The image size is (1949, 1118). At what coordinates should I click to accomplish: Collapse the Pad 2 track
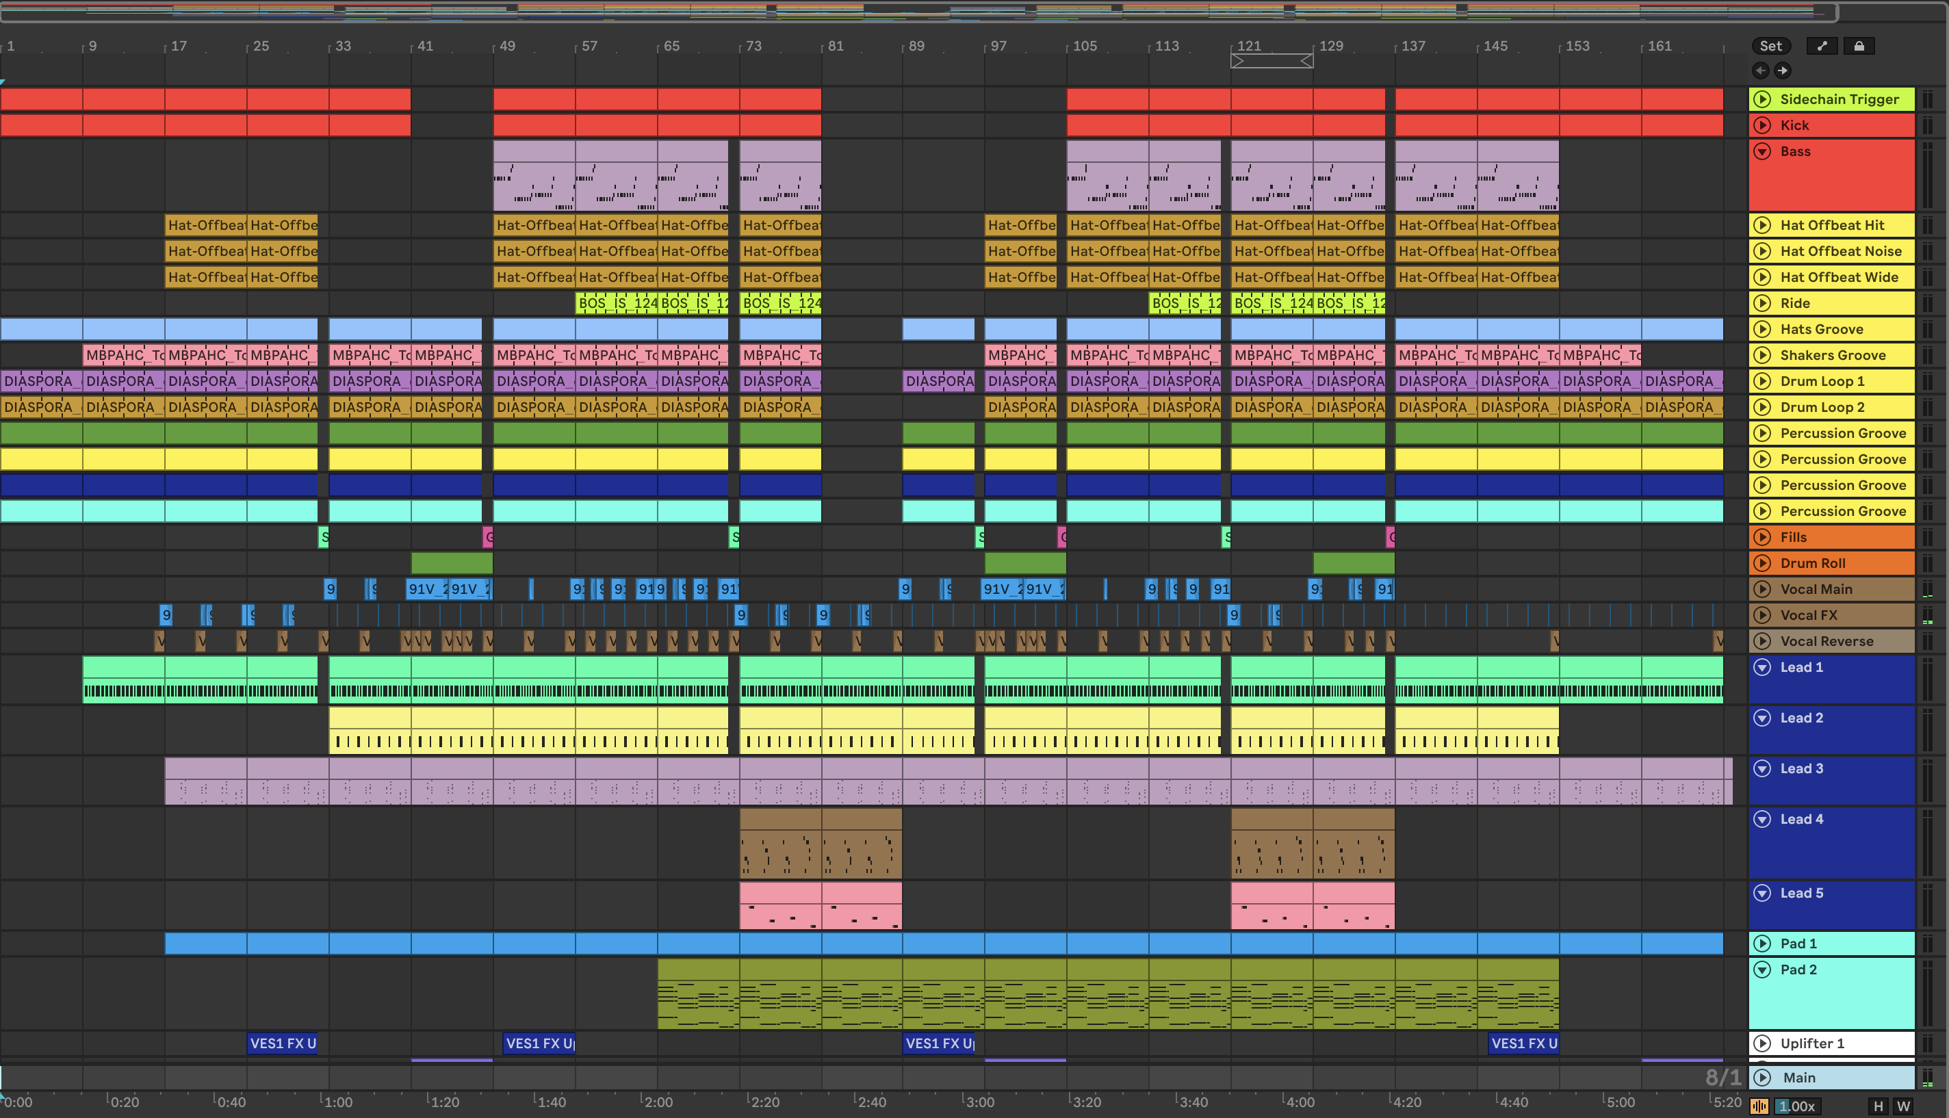click(1762, 970)
